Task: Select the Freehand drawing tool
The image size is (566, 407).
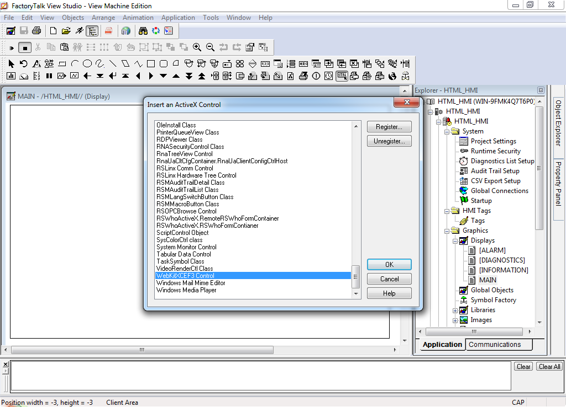Action: pyautogui.click(x=100, y=64)
